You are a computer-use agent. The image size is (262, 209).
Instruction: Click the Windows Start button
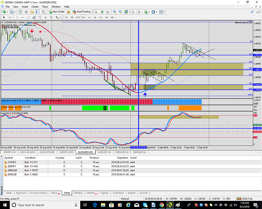point(5,205)
